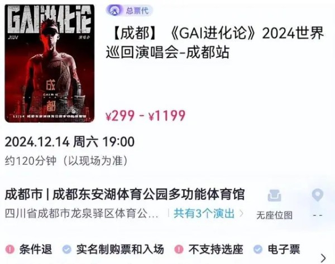Tap the 不支持选座 label

(216, 249)
